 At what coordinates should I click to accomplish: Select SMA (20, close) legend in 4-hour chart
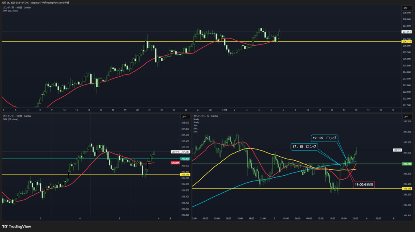tap(11, 11)
